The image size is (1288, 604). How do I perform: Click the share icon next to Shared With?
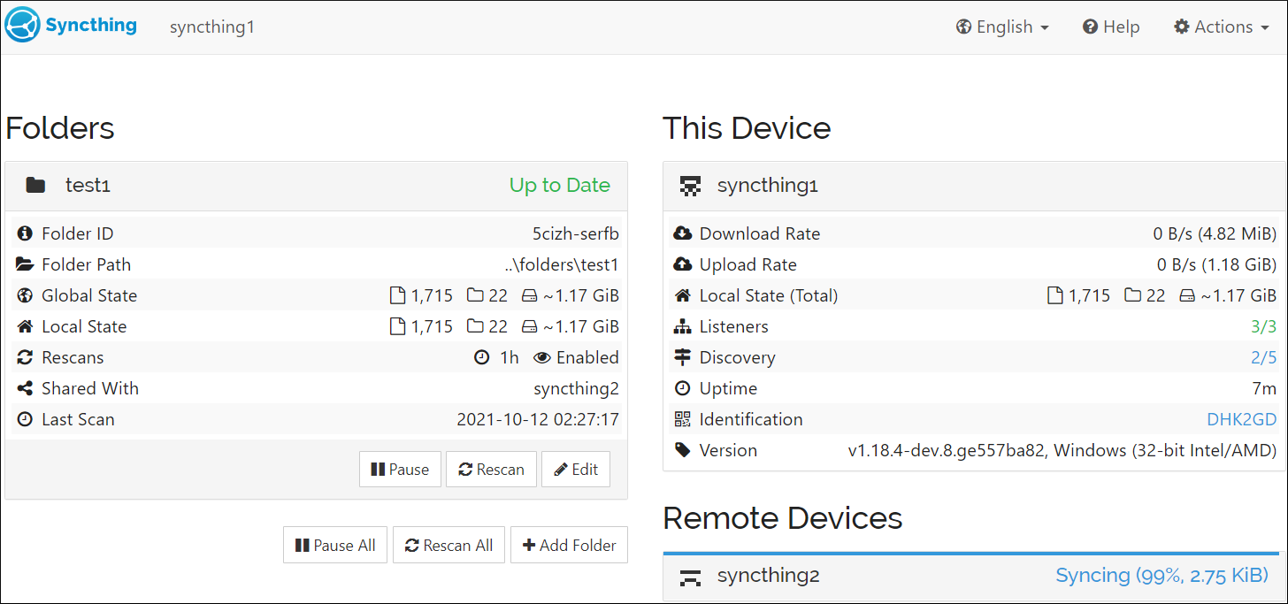point(25,388)
